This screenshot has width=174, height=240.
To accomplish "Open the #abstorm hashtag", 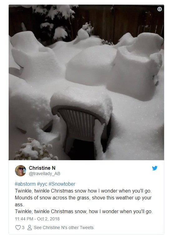I will point(25,184).
